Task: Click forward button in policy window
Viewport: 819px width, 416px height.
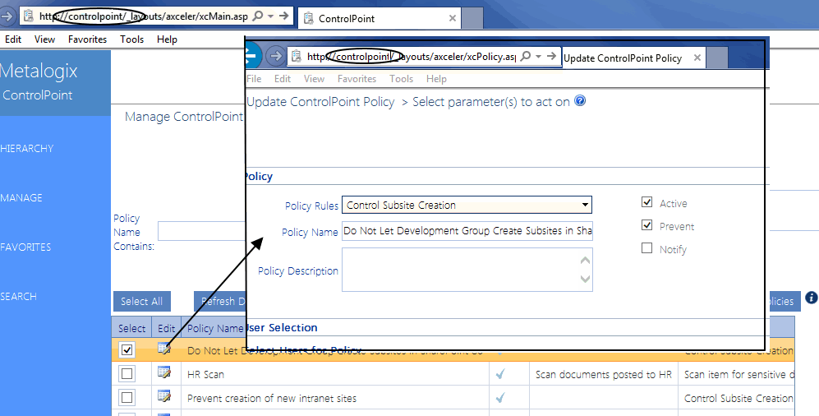Action: tap(275, 56)
